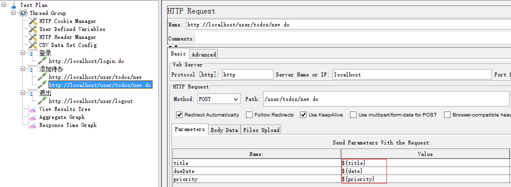Click the 退出 controller icon
Image resolution: width=511 pixels, height=187 pixels.
(x=32, y=93)
